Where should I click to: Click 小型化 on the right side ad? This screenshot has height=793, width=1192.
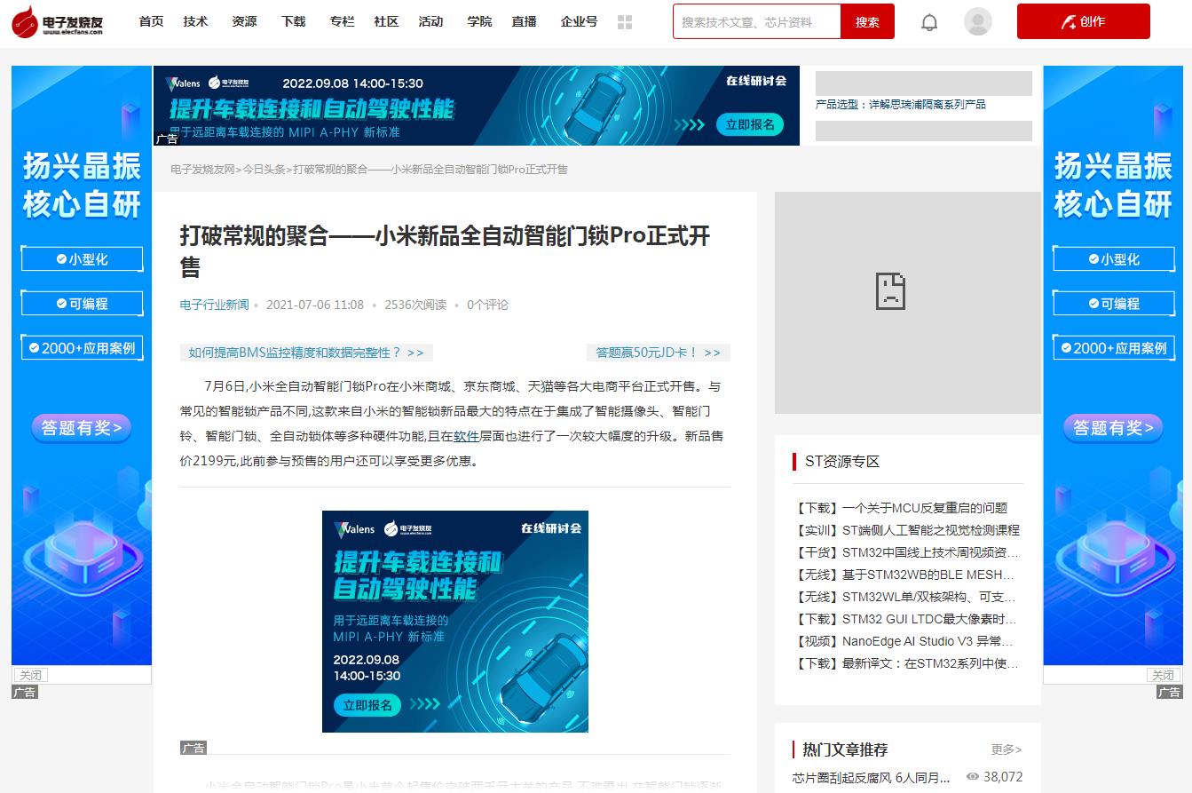point(1113,259)
